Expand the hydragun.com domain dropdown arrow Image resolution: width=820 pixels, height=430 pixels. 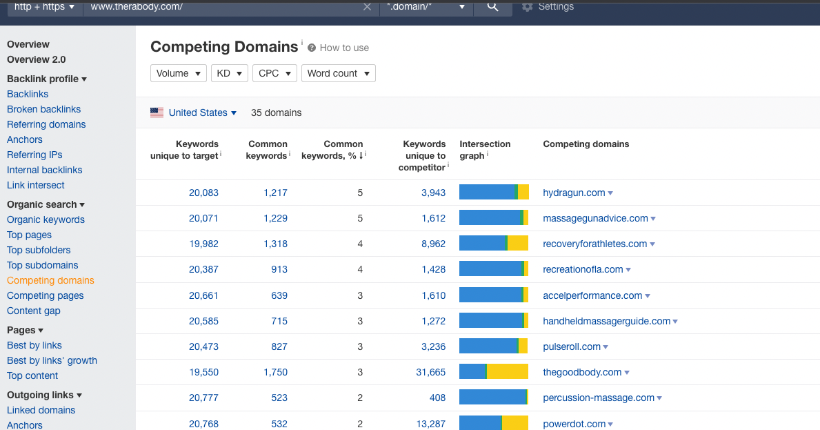[x=610, y=193]
